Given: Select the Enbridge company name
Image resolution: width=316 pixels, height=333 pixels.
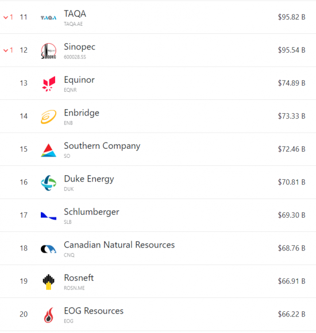Looking at the screenshot, I should pyautogui.click(x=82, y=113).
